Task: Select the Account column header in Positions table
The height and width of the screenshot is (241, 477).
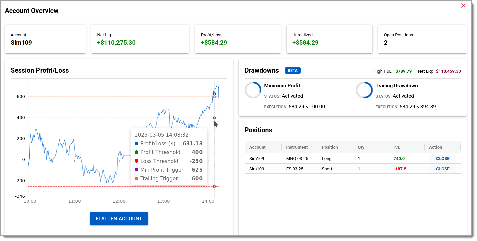Action: pos(257,147)
